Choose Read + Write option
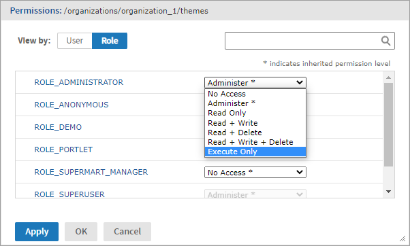Viewport: 410px width, 246px height. click(255, 123)
